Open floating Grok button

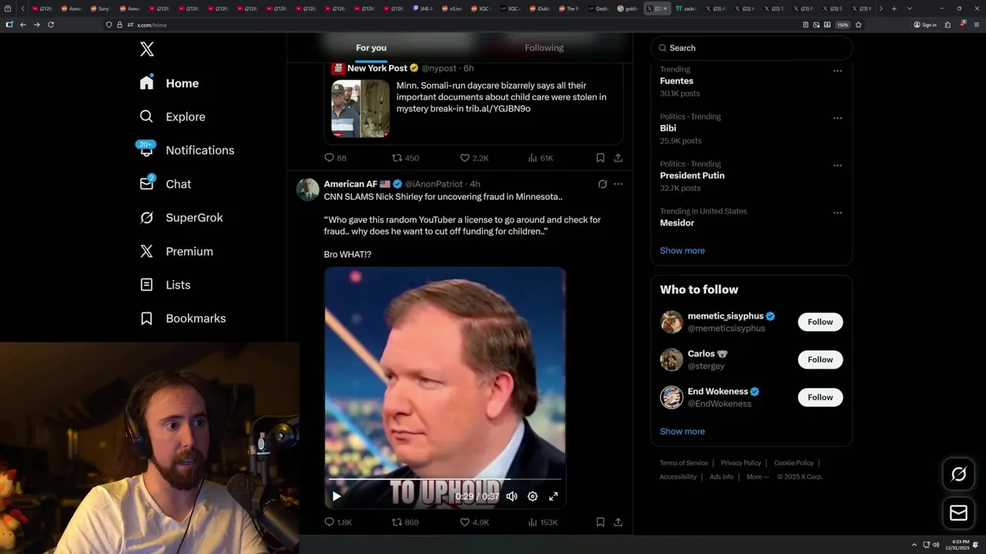[x=958, y=475]
